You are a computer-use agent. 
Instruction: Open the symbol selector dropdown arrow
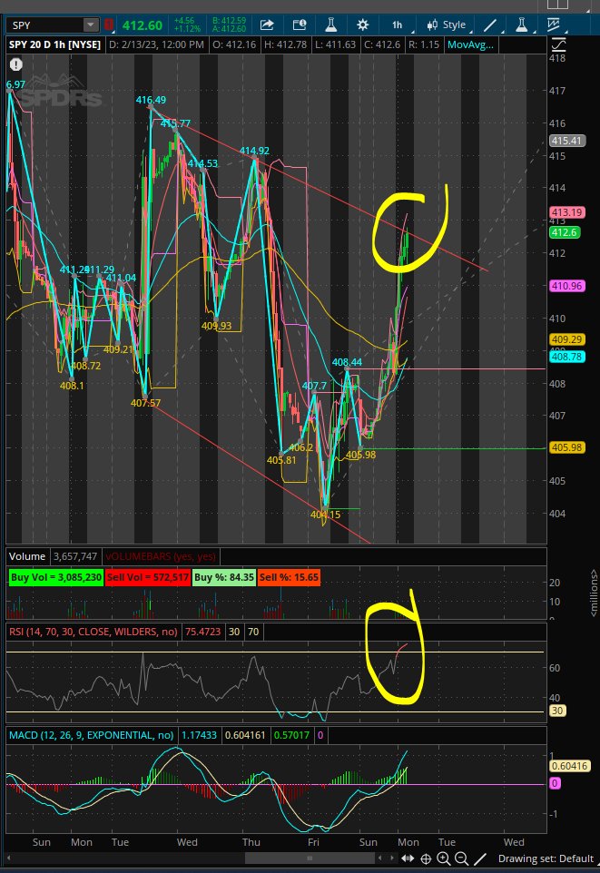90,25
